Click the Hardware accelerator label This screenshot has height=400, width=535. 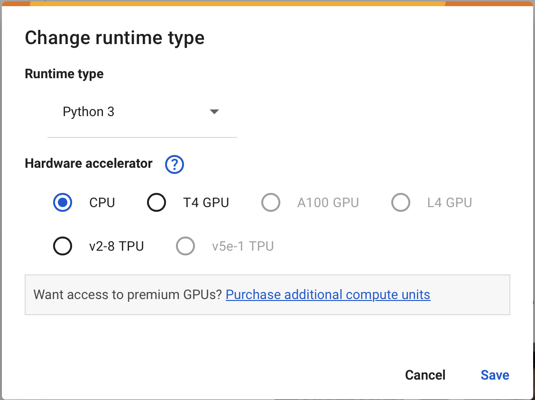pyautogui.click(x=89, y=164)
